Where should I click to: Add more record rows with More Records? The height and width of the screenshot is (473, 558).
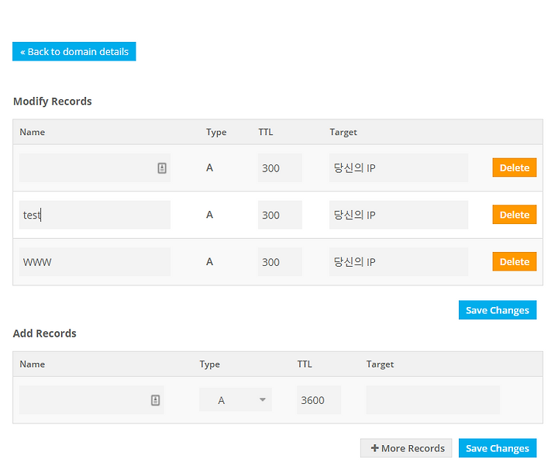pos(406,448)
